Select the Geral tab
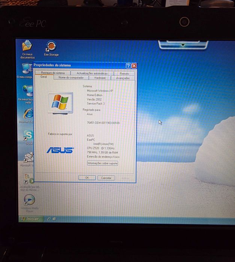 (x=44, y=77)
